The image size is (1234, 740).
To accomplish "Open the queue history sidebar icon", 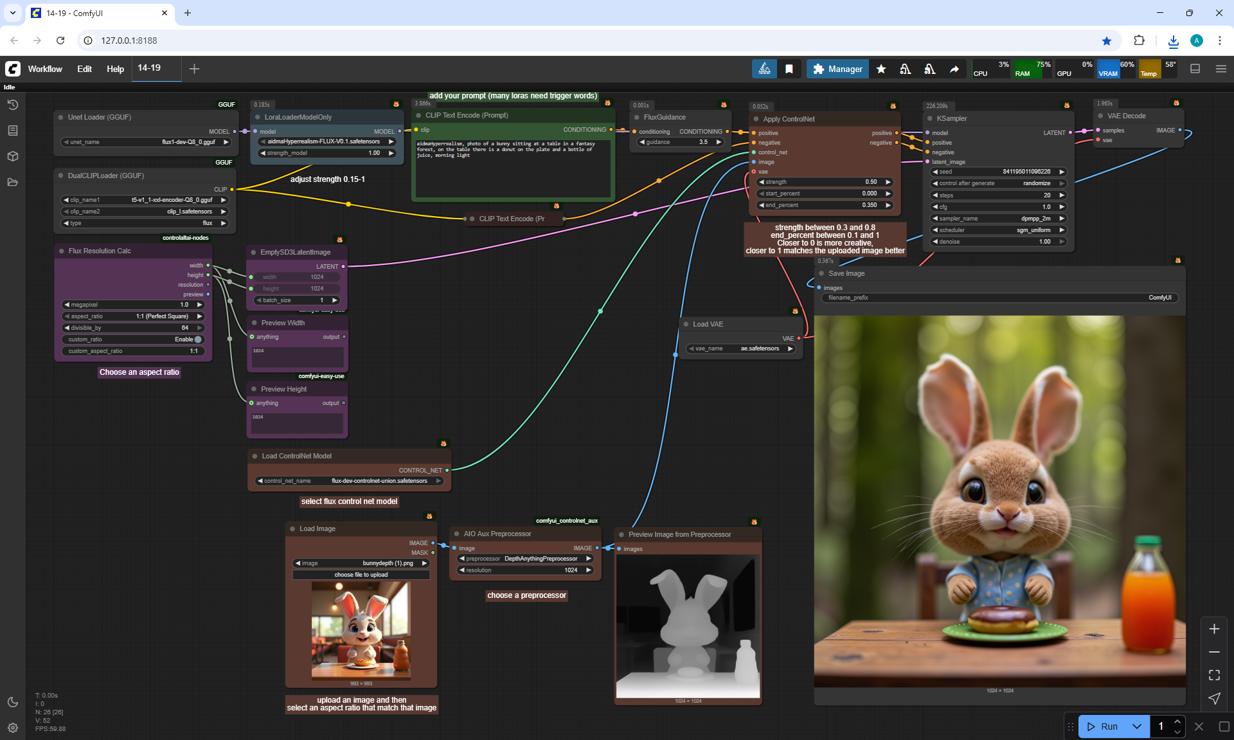I will (13, 105).
